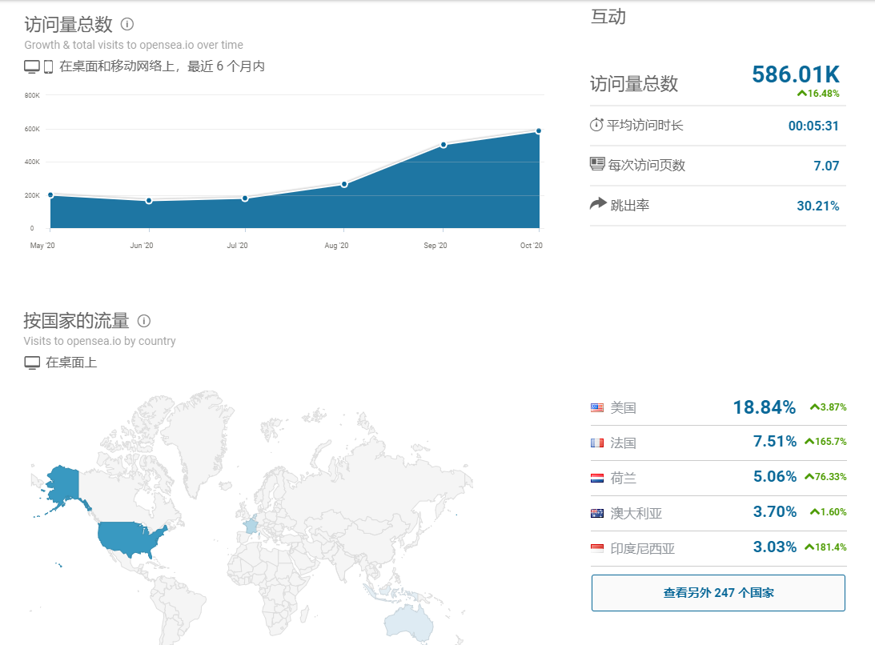Click the Oct '20 axis label

(x=532, y=246)
